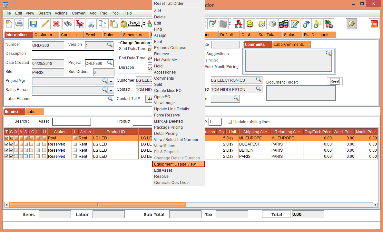Click the Reset button for Document Folder
383x232 pixels.
click(x=334, y=81)
